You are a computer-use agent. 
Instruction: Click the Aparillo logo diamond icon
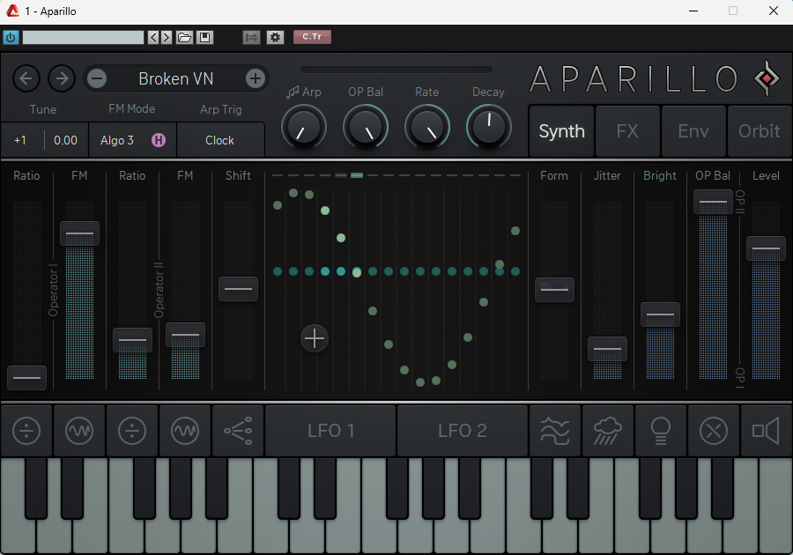[x=767, y=78]
